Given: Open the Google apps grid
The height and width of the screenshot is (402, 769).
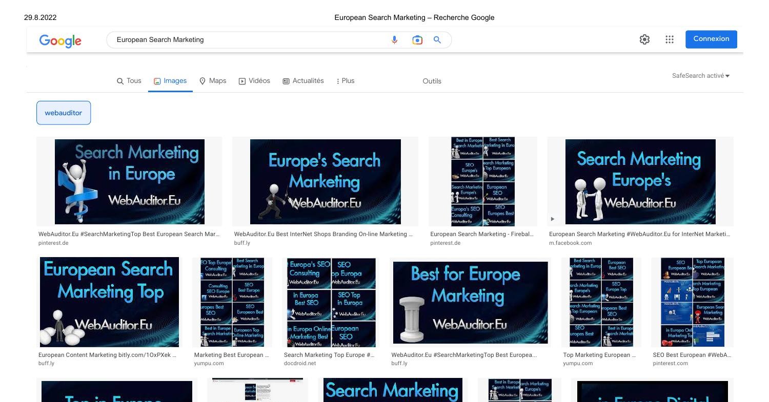Looking at the screenshot, I should [x=669, y=39].
